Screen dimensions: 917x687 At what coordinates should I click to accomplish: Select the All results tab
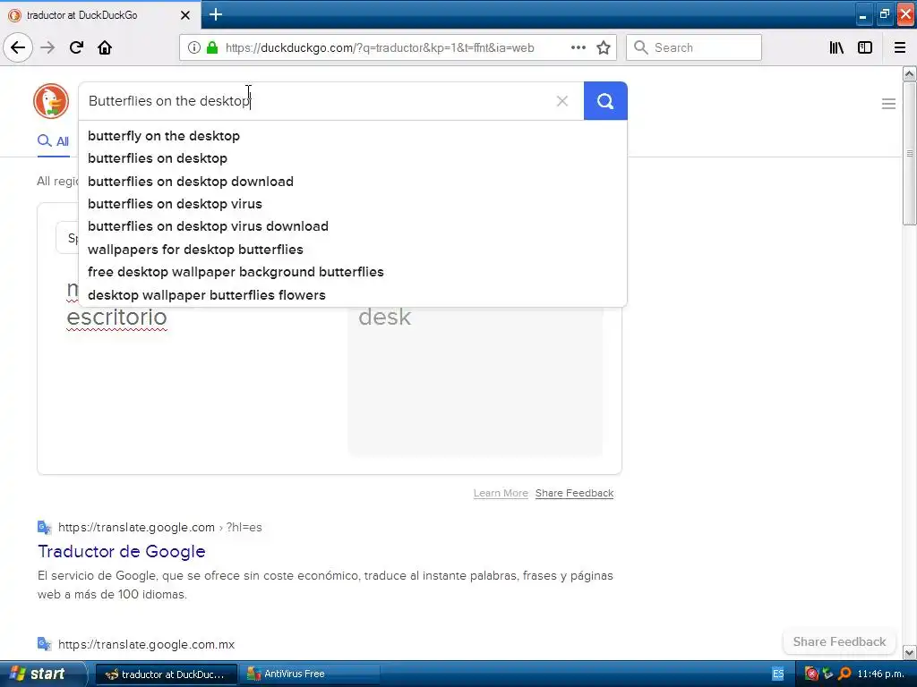coord(53,141)
